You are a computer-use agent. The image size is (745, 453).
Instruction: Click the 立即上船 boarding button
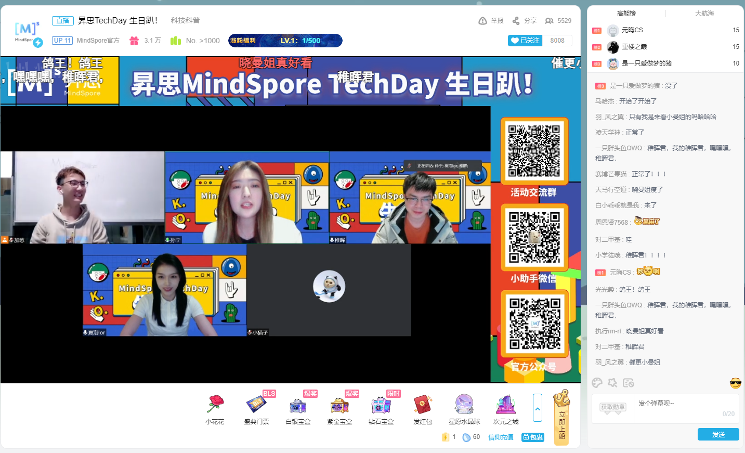pyautogui.click(x=561, y=417)
